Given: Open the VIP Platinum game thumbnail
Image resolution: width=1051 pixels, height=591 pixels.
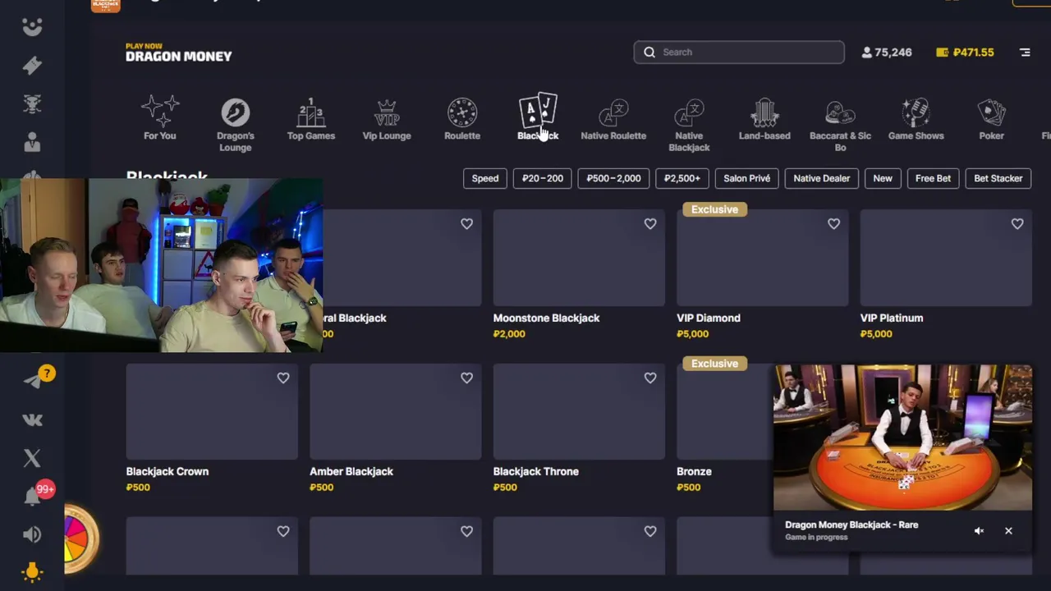Looking at the screenshot, I should [x=946, y=258].
